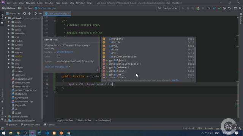Open the VCS menu
This screenshot has height=136, width=243.
pos(72,3)
